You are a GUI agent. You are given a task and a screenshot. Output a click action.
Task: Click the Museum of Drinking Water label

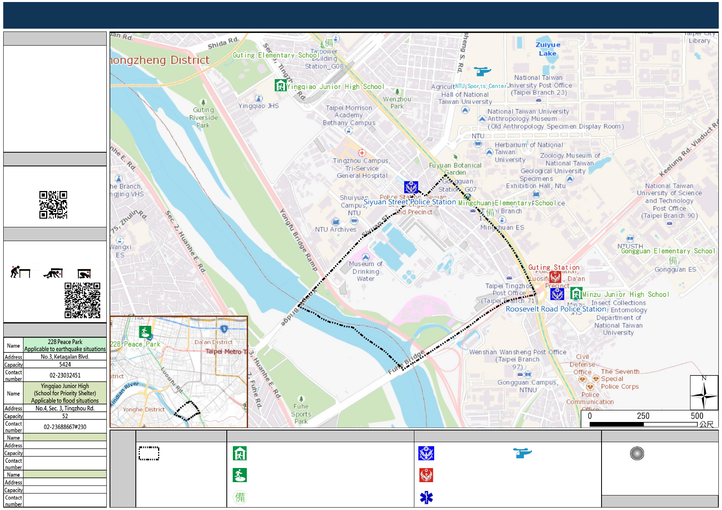tap(365, 271)
